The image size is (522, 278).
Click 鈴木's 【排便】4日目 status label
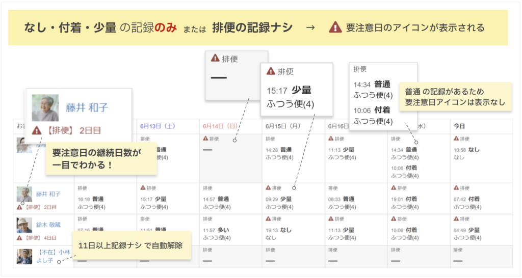tap(41, 238)
